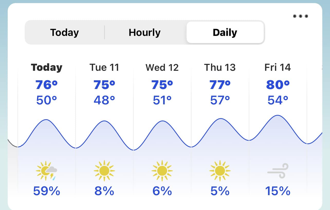Select the Fri 14 day header
The width and height of the screenshot is (330, 210).
point(278,67)
